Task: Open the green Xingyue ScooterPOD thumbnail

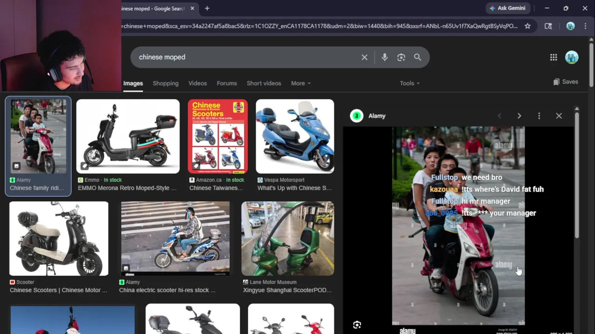Action: 288,238
